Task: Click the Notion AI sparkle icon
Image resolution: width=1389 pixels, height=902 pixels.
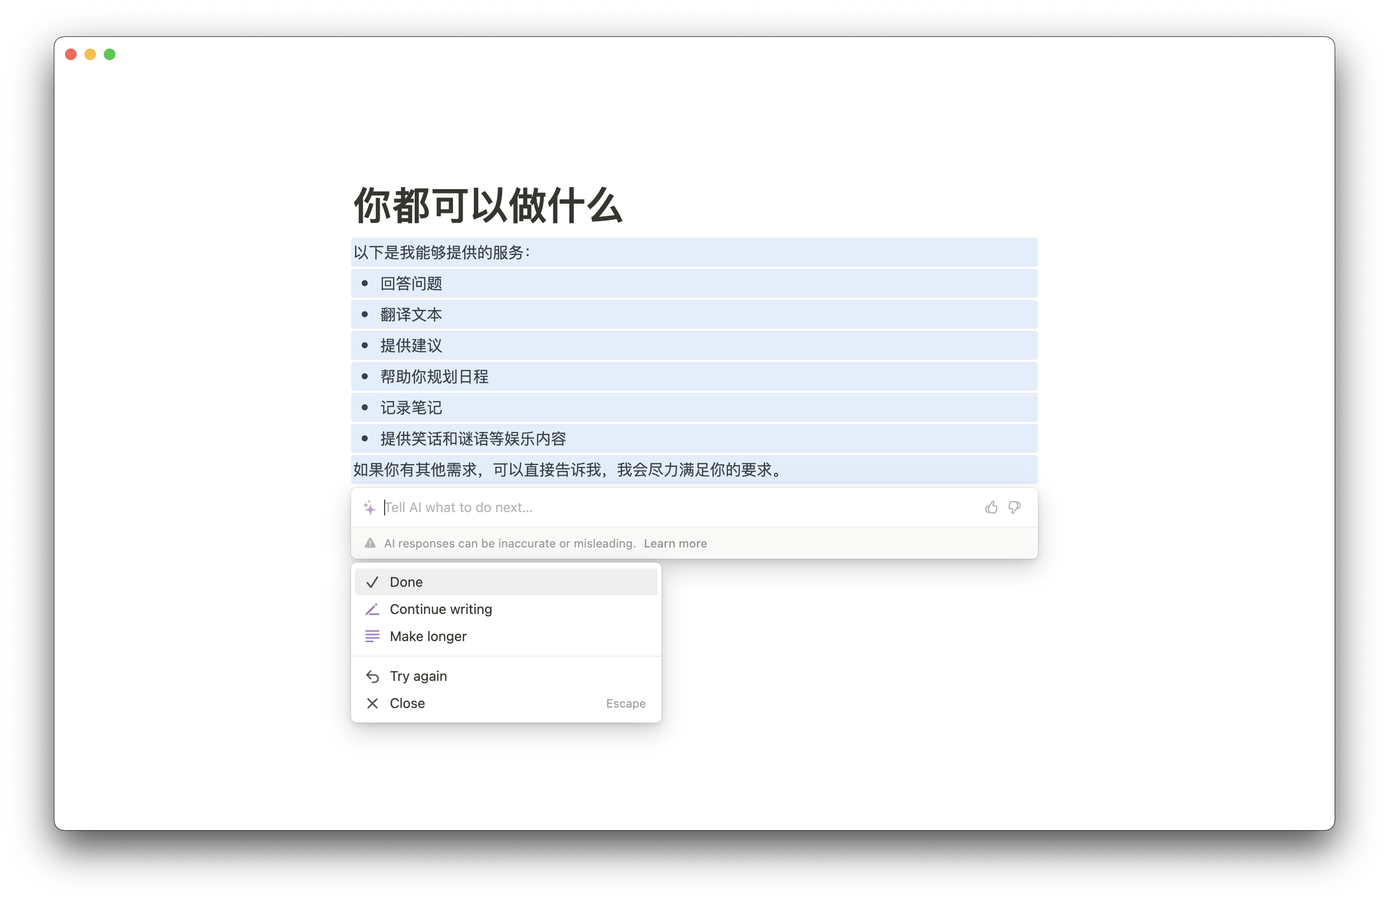Action: pos(370,507)
